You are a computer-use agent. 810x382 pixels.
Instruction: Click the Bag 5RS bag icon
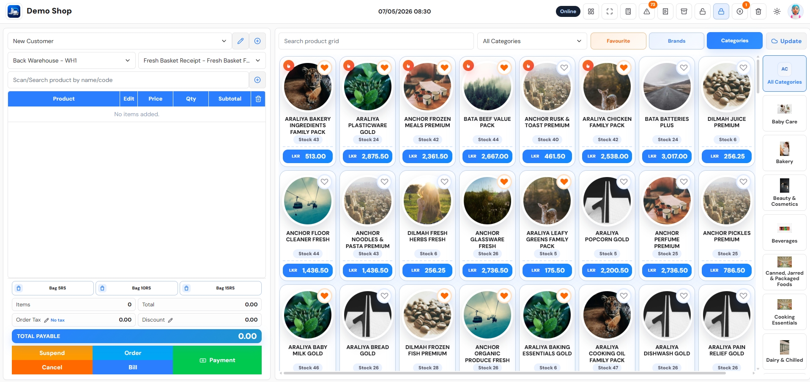click(x=19, y=288)
